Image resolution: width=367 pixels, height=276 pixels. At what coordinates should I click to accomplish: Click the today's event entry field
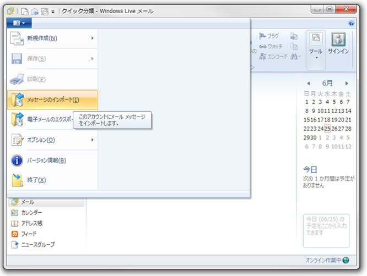click(x=326, y=230)
